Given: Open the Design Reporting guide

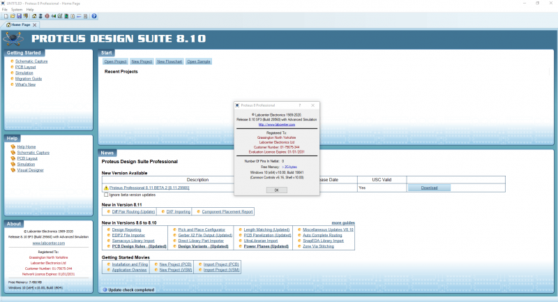Looking at the screenshot, I should [126, 229].
